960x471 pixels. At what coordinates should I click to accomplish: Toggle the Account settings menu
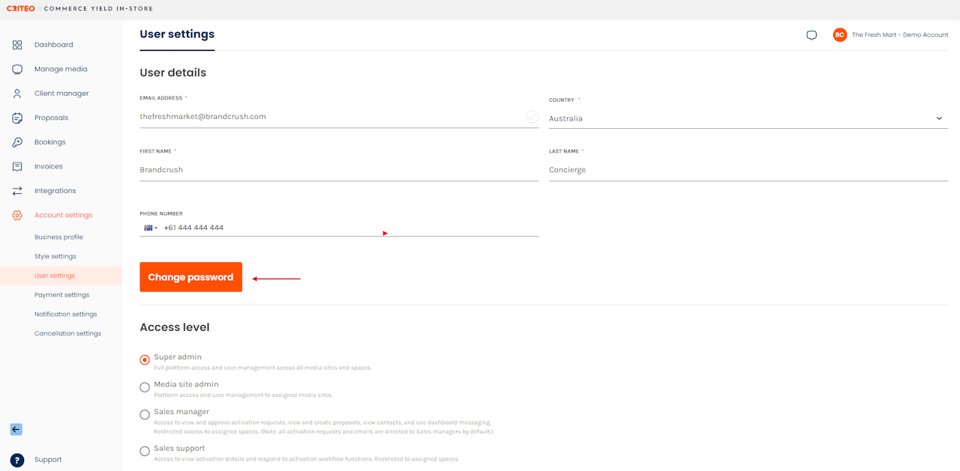tap(64, 215)
